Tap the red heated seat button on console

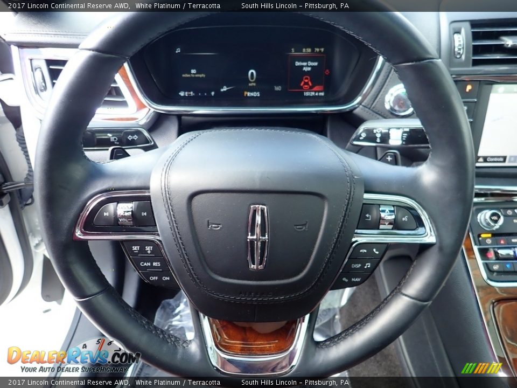coord(490,254)
